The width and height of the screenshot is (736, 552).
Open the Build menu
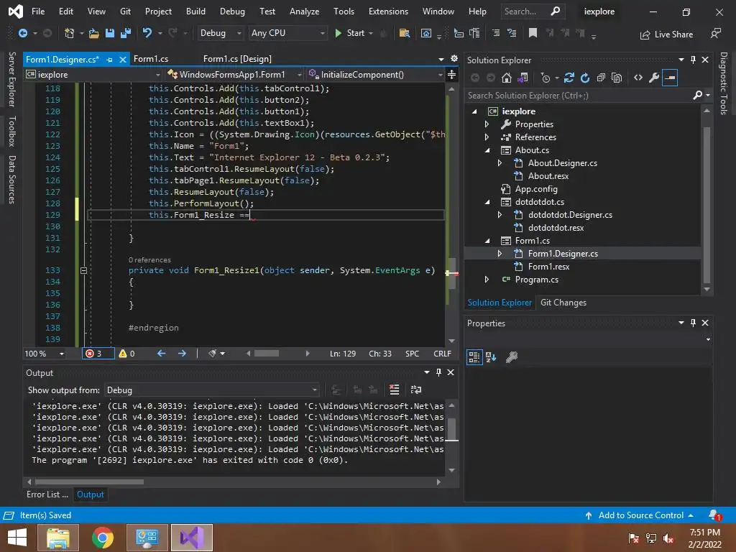195,11
